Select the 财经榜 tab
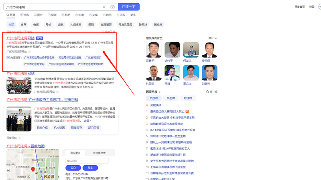This screenshot has width=321, height=180. 188,98
